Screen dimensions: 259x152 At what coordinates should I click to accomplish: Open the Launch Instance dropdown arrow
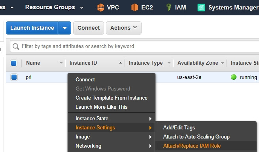click(x=64, y=28)
